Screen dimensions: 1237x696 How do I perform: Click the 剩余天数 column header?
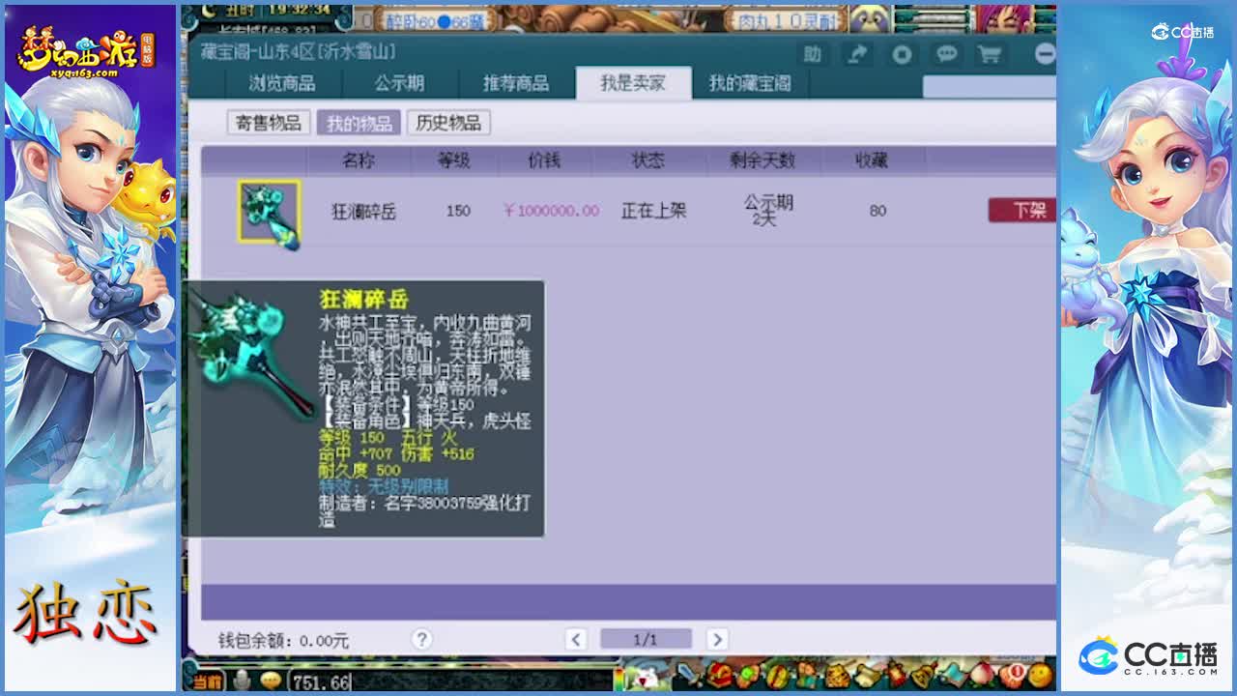tap(762, 160)
